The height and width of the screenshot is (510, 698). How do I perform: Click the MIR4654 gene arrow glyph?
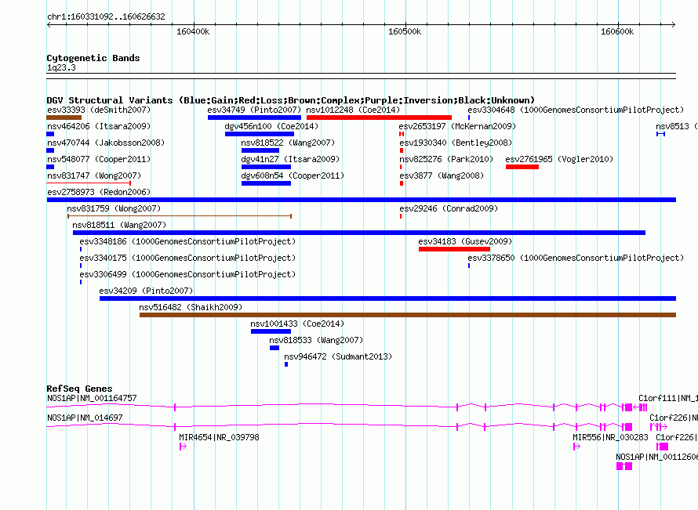183,447
